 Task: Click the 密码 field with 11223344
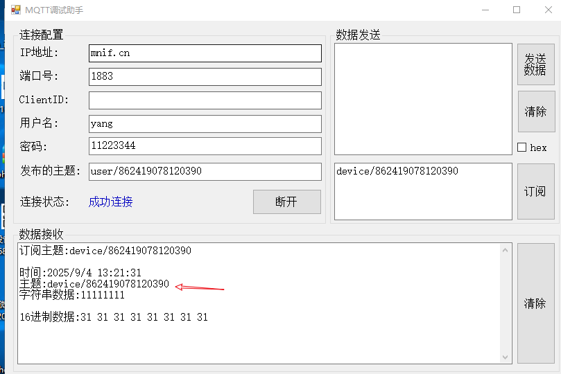tap(205, 146)
